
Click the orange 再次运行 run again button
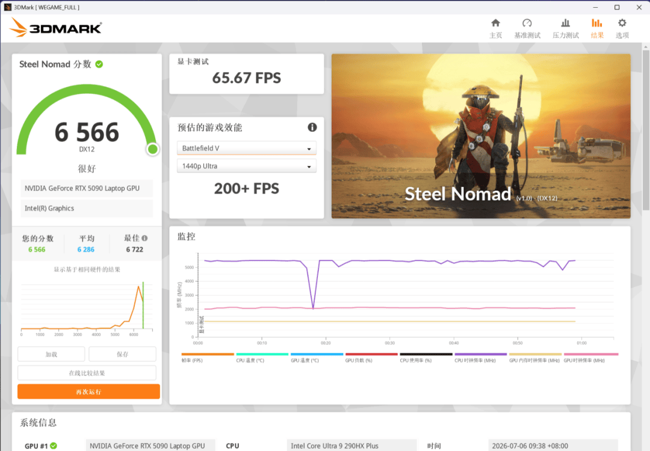[x=88, y=392]
